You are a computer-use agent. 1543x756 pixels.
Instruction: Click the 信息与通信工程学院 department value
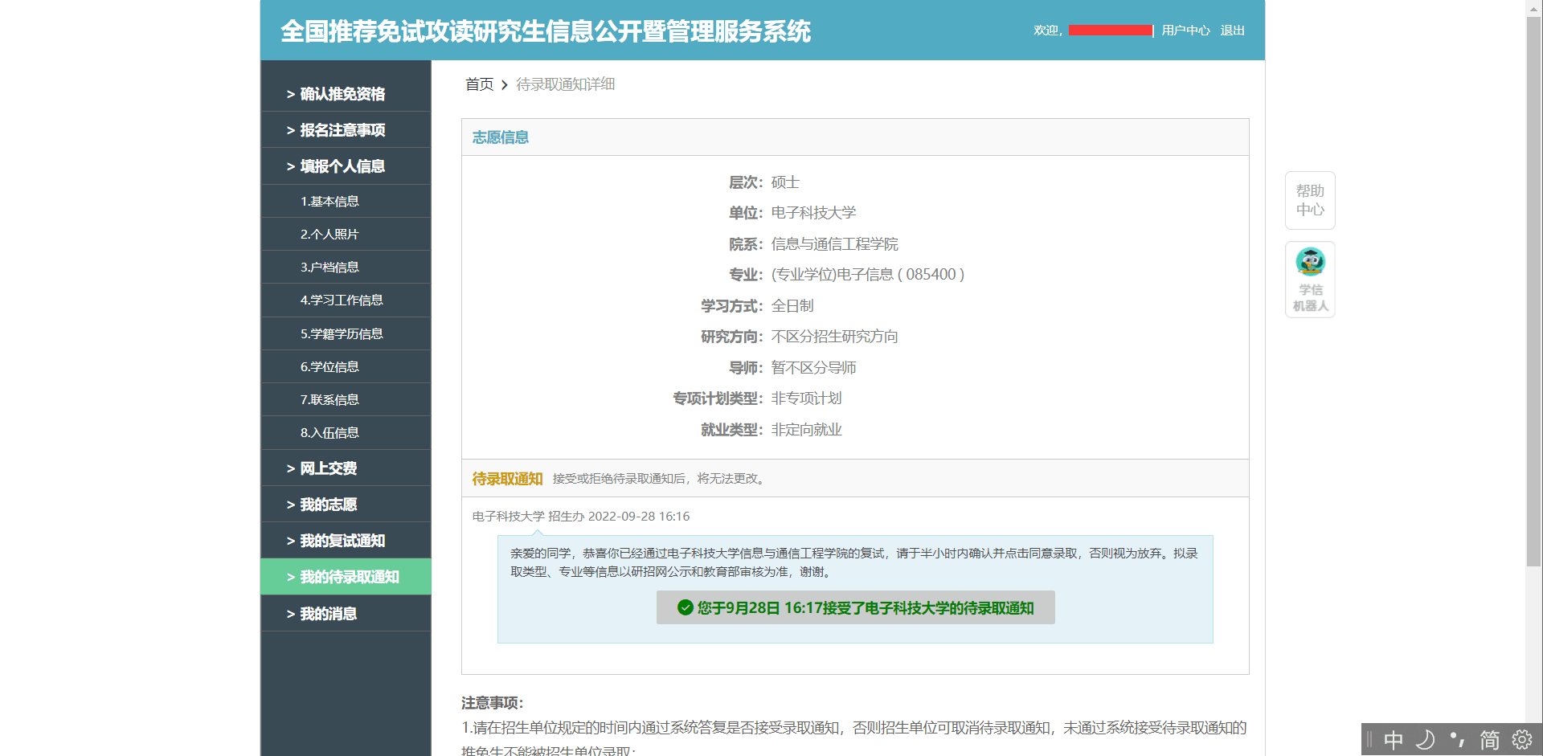point(834,244)
